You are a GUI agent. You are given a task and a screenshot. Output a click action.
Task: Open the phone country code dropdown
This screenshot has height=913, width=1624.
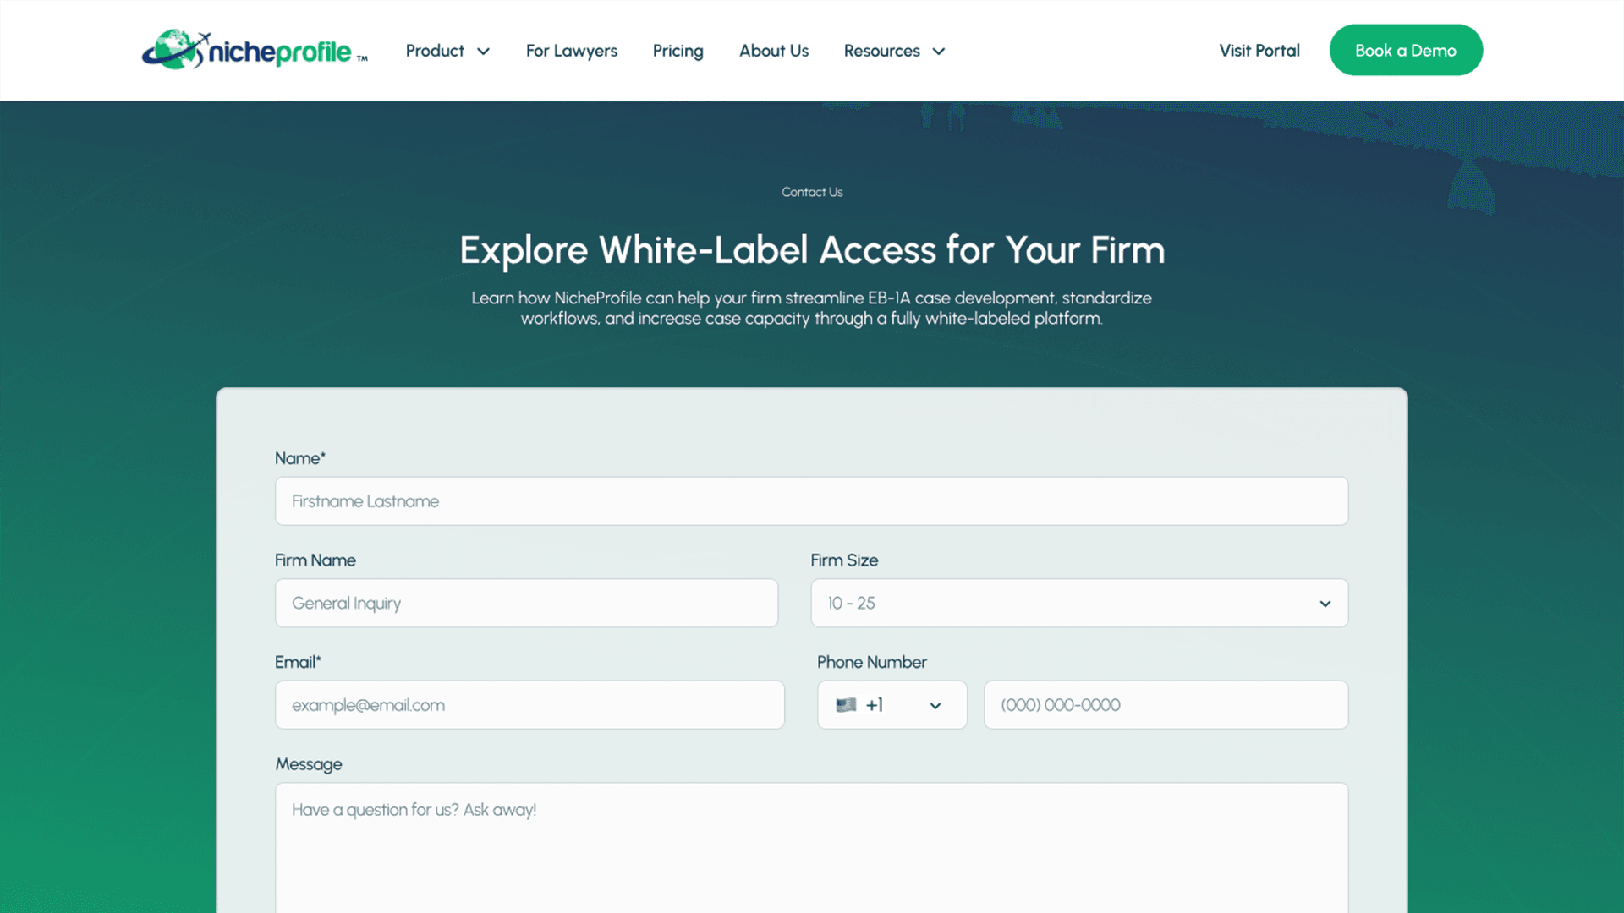click(x=892, y=705)
